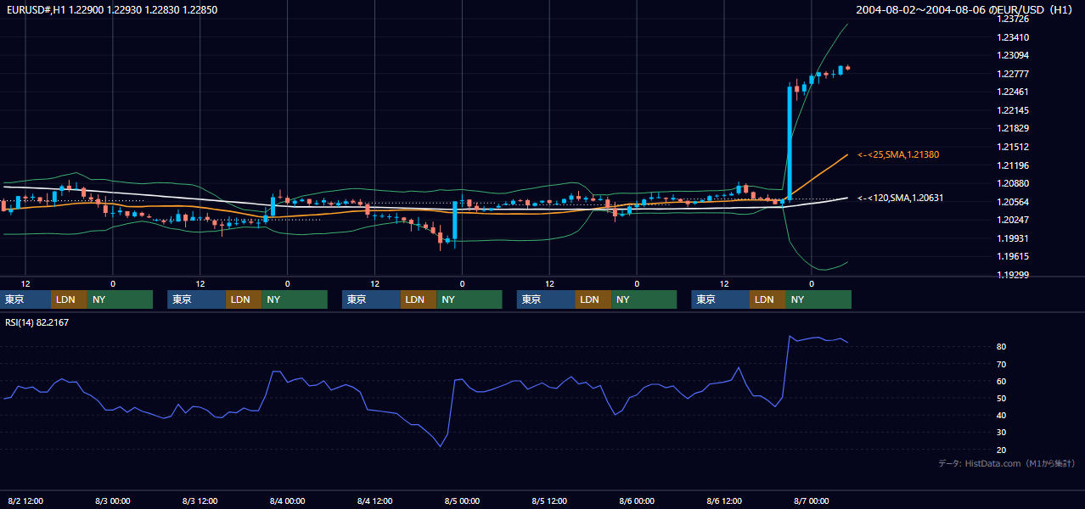Click the 1.23094 price level label

[x=1012, y=55]
